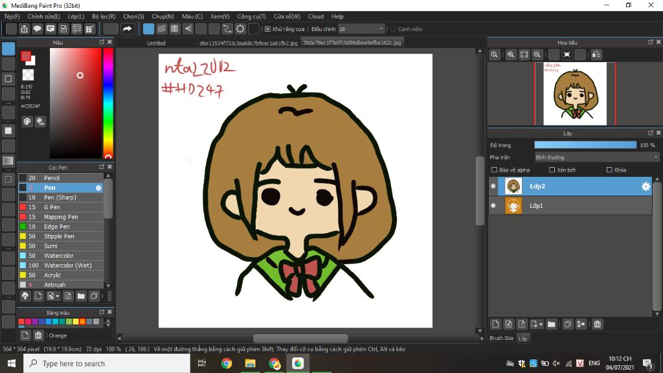Click the redo arrow icon

click(x=127, y=28)
